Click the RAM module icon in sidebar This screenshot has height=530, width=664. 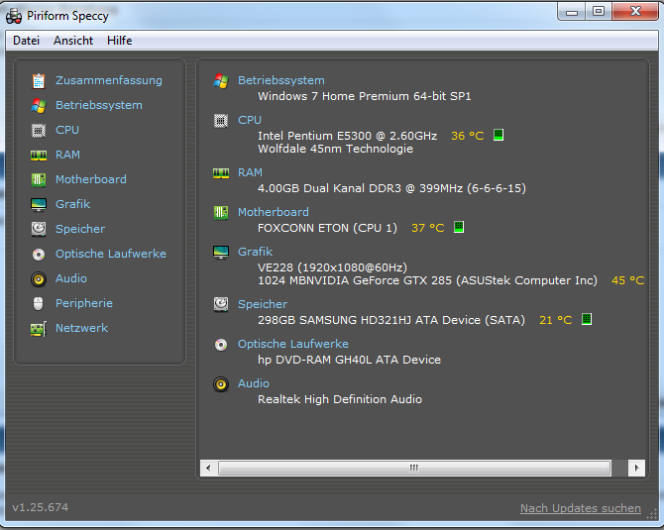point(39,156)
